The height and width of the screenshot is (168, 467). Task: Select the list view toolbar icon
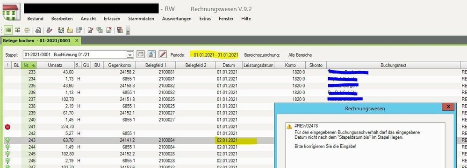pos(8,30)
